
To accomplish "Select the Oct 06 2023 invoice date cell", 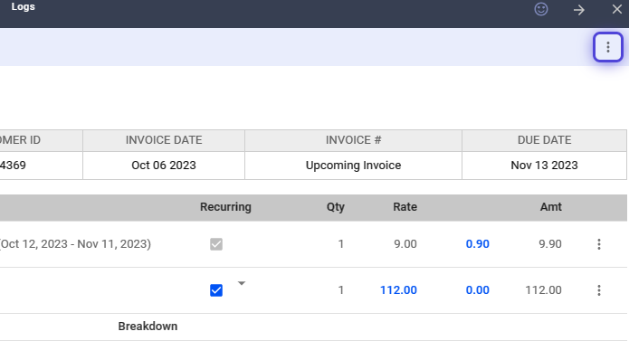I will coord(164,166).
